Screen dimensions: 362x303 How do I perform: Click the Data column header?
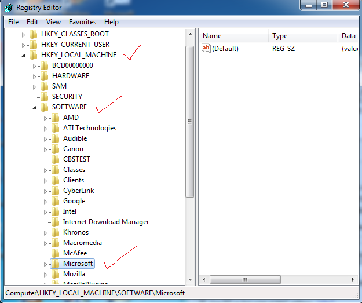pos(348,36)
